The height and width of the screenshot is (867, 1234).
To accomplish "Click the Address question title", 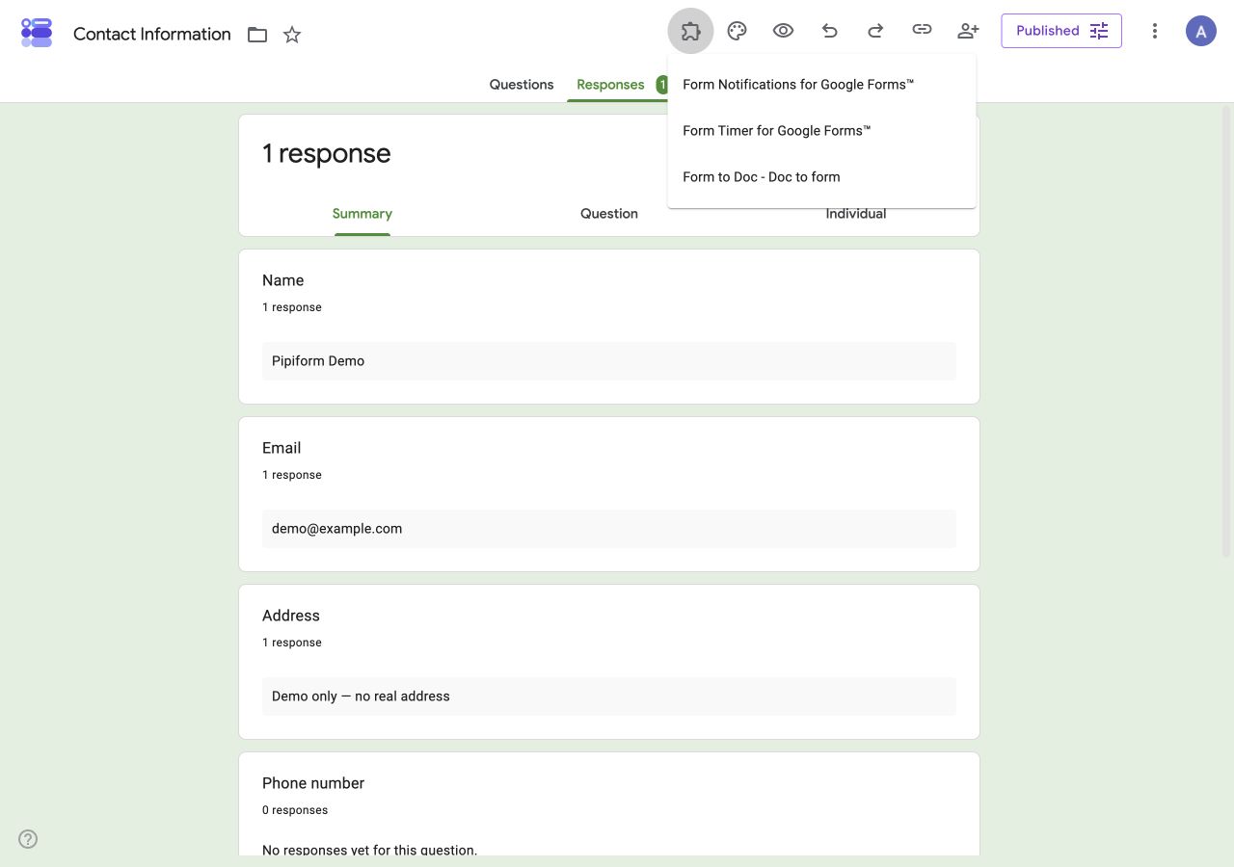I will click(x=291, y=616).
